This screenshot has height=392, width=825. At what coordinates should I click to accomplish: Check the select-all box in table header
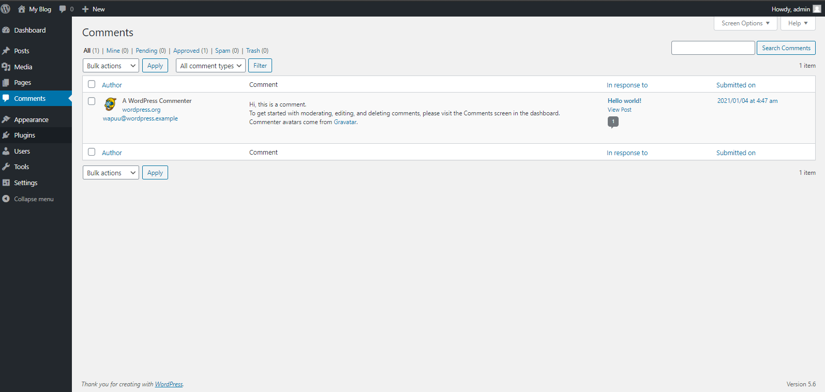pos(92,84)
